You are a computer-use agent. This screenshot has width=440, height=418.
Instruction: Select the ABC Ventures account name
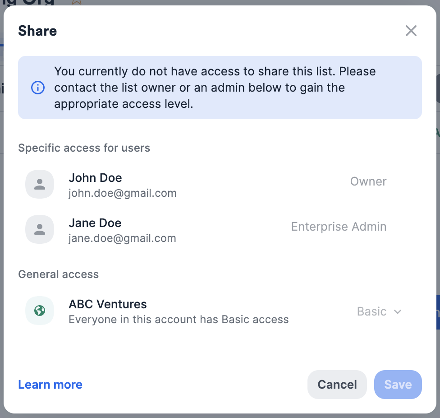point(107,304)
